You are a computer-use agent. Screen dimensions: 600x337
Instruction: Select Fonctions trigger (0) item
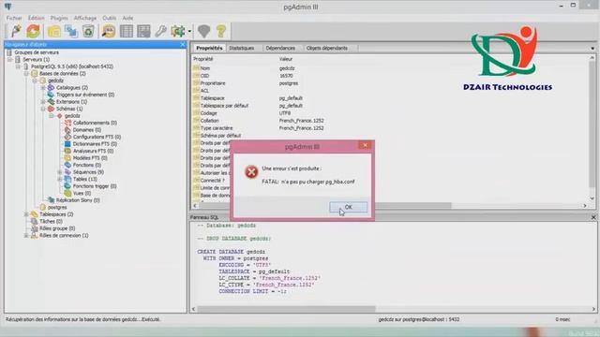coord(95,186)
